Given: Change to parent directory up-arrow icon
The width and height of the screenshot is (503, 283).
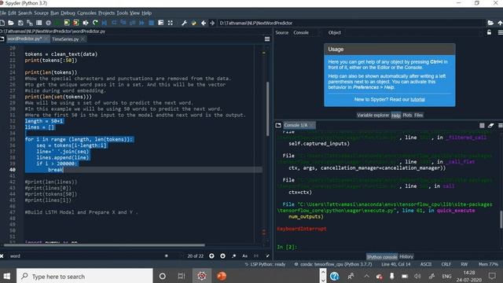Looking at the screenshot, I should (x=500, y=23).
